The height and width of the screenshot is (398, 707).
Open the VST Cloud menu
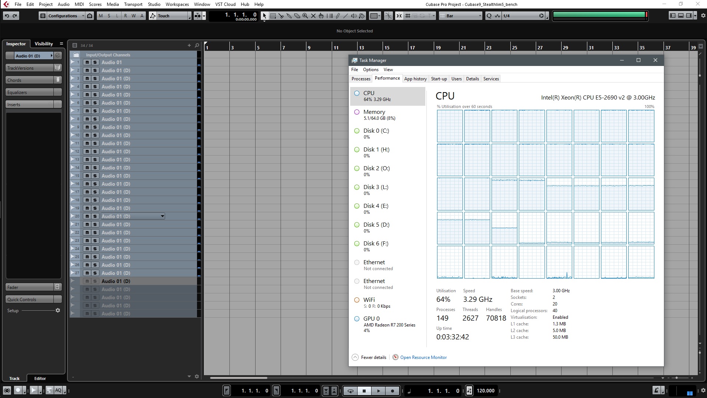pyautogui.click(x=225, y=4)
